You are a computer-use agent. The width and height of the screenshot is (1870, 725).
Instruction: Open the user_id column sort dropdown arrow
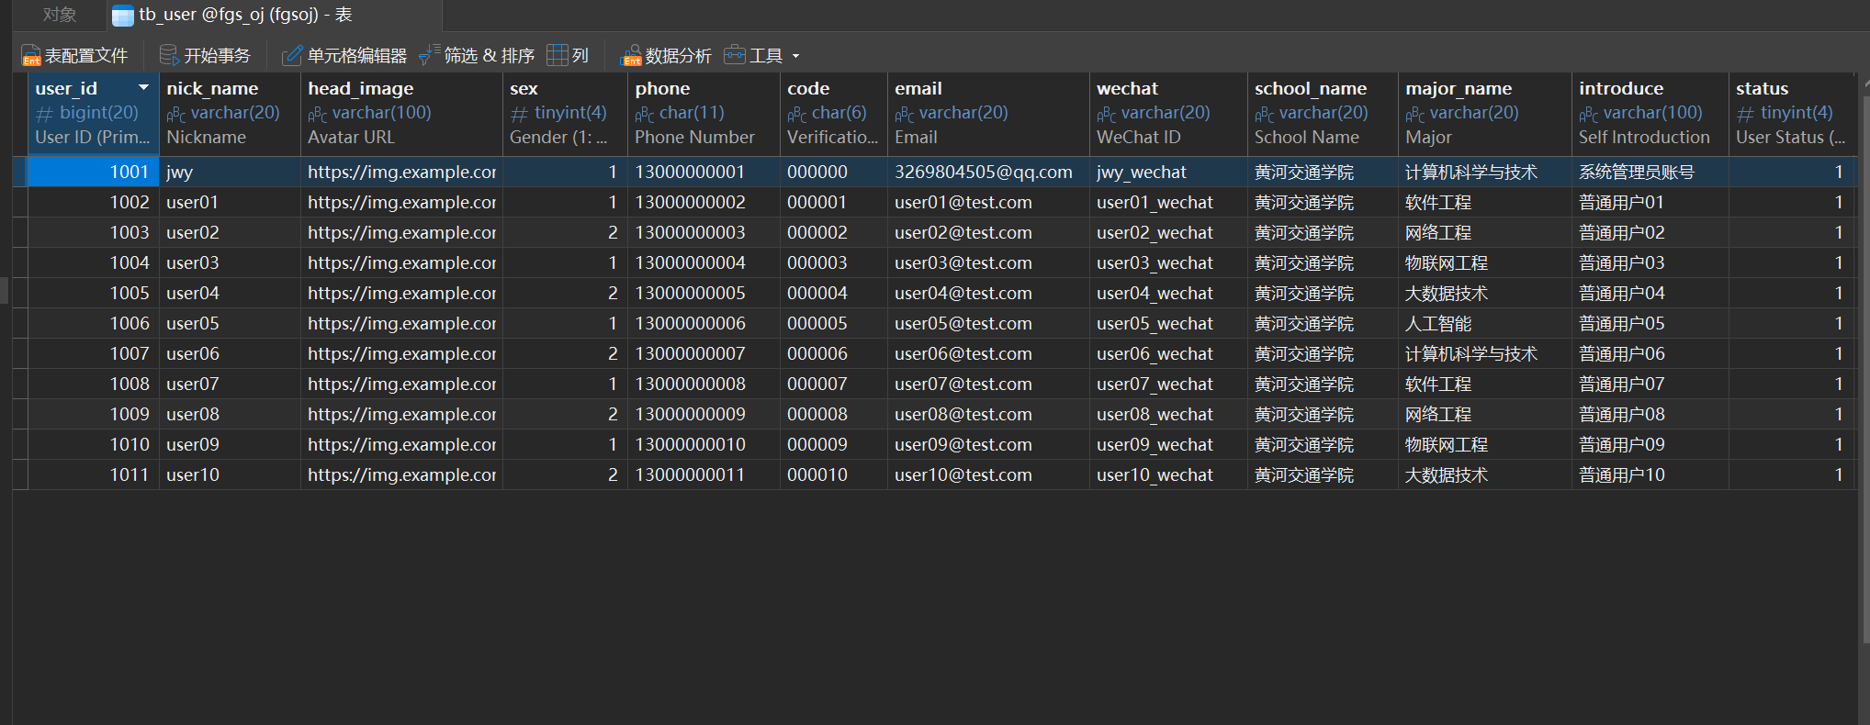pos(144,88)
